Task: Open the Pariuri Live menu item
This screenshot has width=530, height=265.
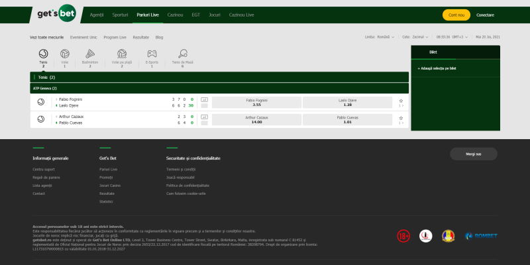Action: [x=148, y=15]
